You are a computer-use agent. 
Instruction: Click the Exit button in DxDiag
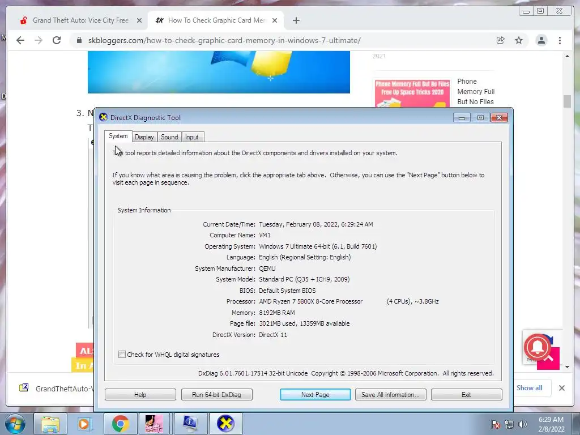click(467, 395)
